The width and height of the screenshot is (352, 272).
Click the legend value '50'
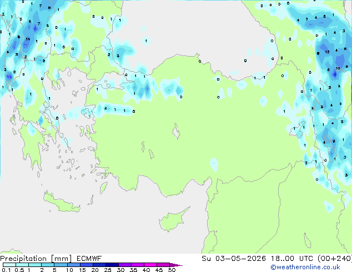[x=172, y=270]
